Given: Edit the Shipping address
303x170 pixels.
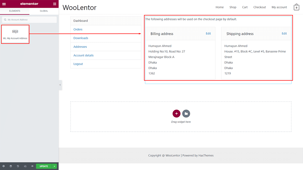Looking at the screenshot, I should point(284,33).
